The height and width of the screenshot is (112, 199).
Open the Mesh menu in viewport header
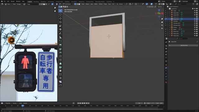tap(96, 4)
